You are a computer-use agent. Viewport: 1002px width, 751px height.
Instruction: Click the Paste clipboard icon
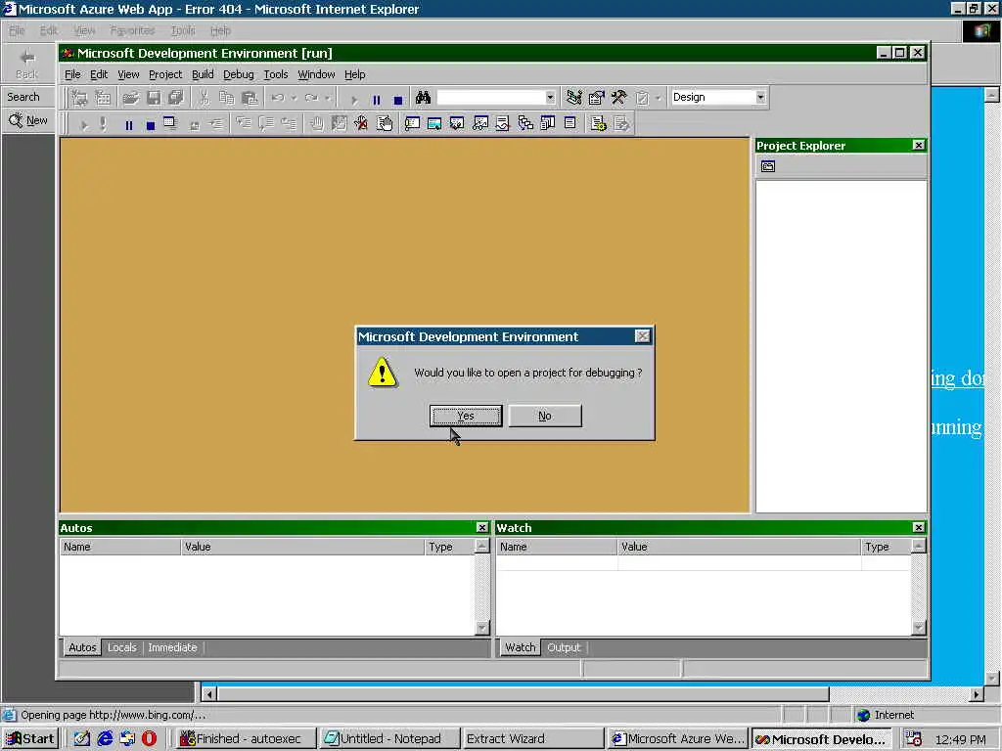point(250,98)
